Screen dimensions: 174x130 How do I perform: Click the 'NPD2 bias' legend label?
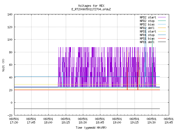(x=147, y=24)
